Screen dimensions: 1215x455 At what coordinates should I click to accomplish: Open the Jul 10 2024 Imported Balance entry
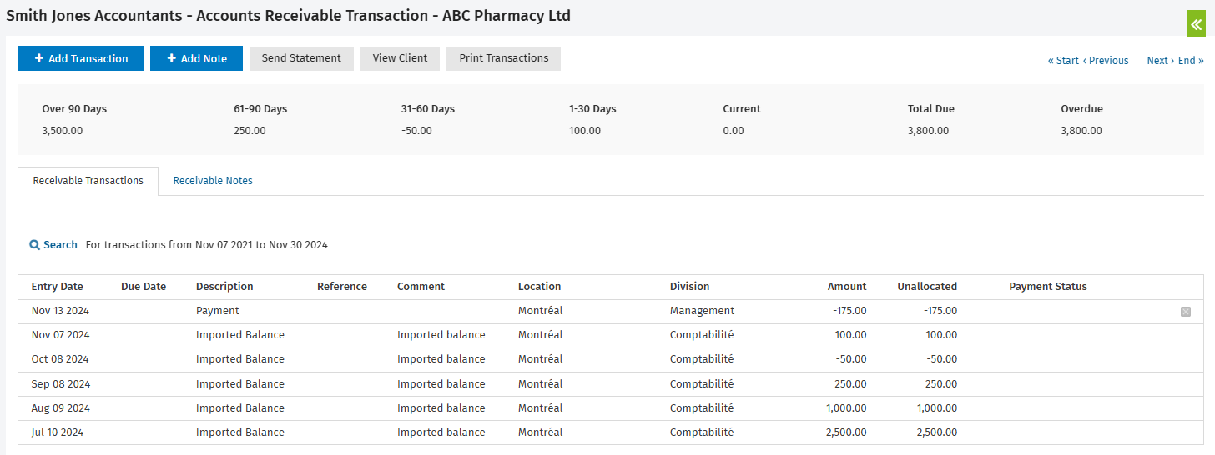click(x=239, y=432)
